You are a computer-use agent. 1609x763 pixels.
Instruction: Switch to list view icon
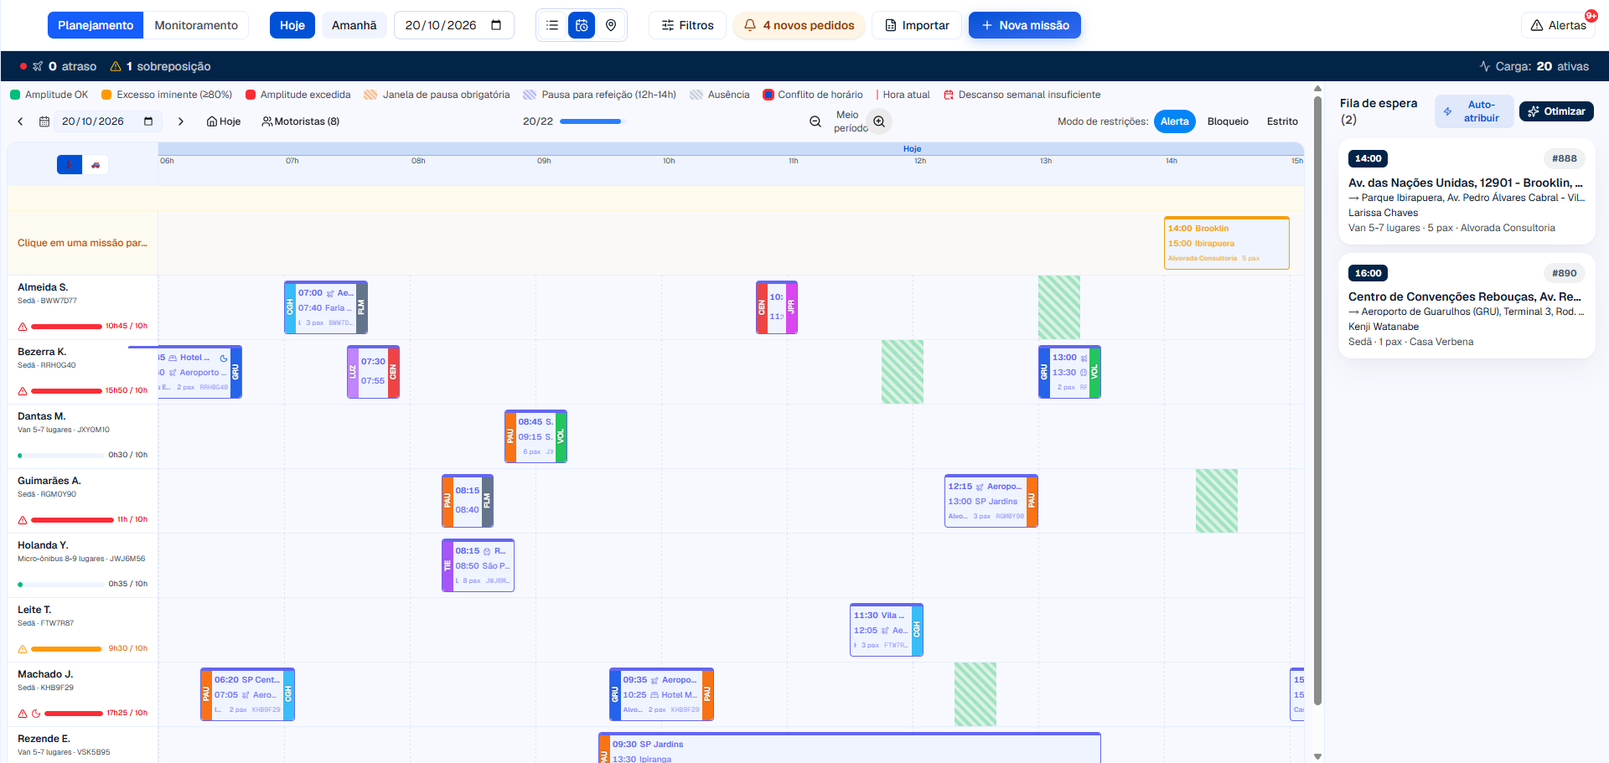[x=552, y=25]
